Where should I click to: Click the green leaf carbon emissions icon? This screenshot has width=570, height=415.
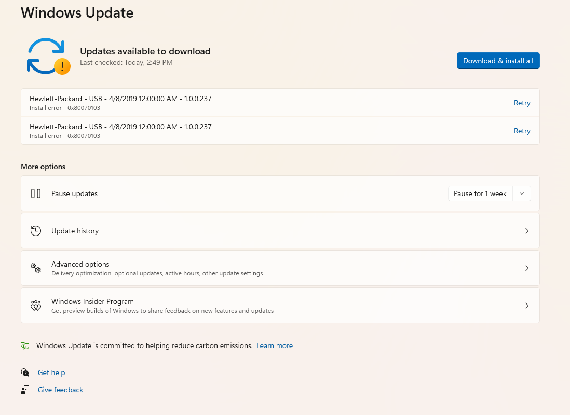25,345
